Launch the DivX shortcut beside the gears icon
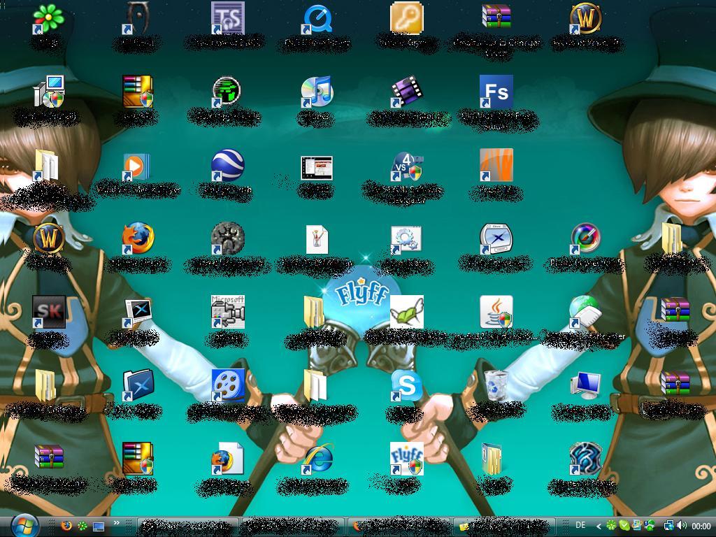Screen dimensions: 716x537 (496, 238)
